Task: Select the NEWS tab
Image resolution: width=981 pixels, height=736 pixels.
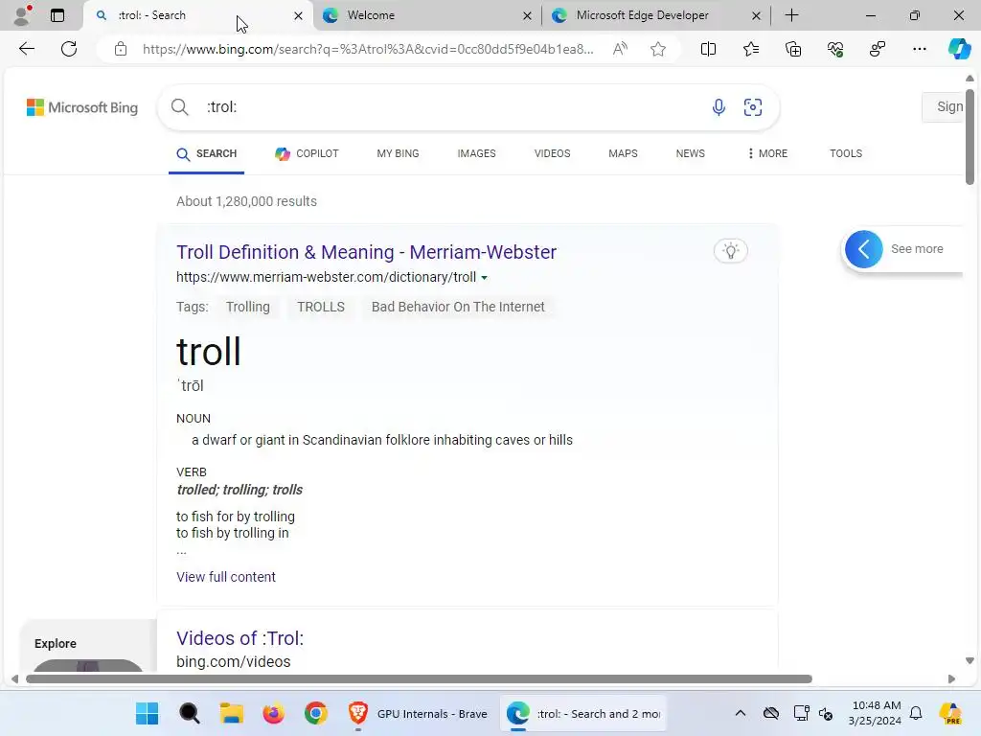Action: [x=690, y=153]
